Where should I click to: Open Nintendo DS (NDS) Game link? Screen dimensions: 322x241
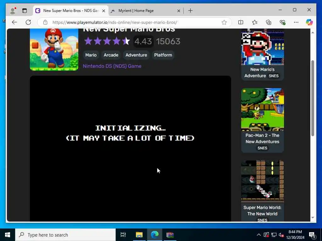click(x=112, y=66)
